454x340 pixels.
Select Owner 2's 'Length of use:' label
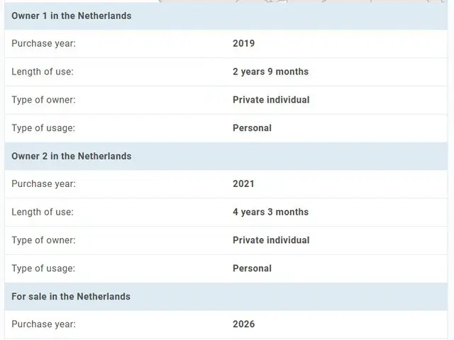tap(42, 212)
